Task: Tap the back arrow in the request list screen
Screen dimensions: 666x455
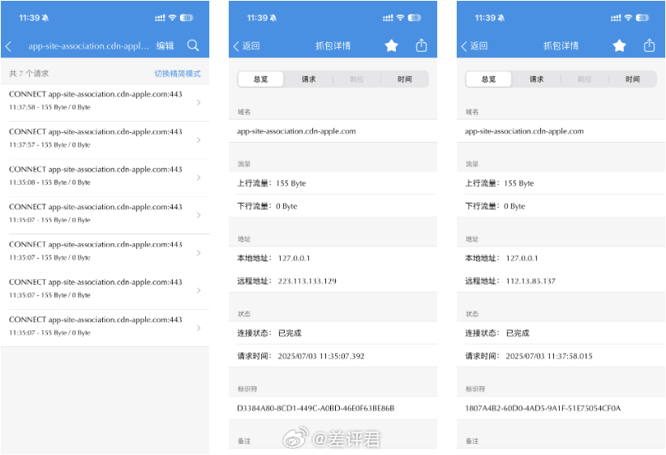Action: tap(9, 46)
